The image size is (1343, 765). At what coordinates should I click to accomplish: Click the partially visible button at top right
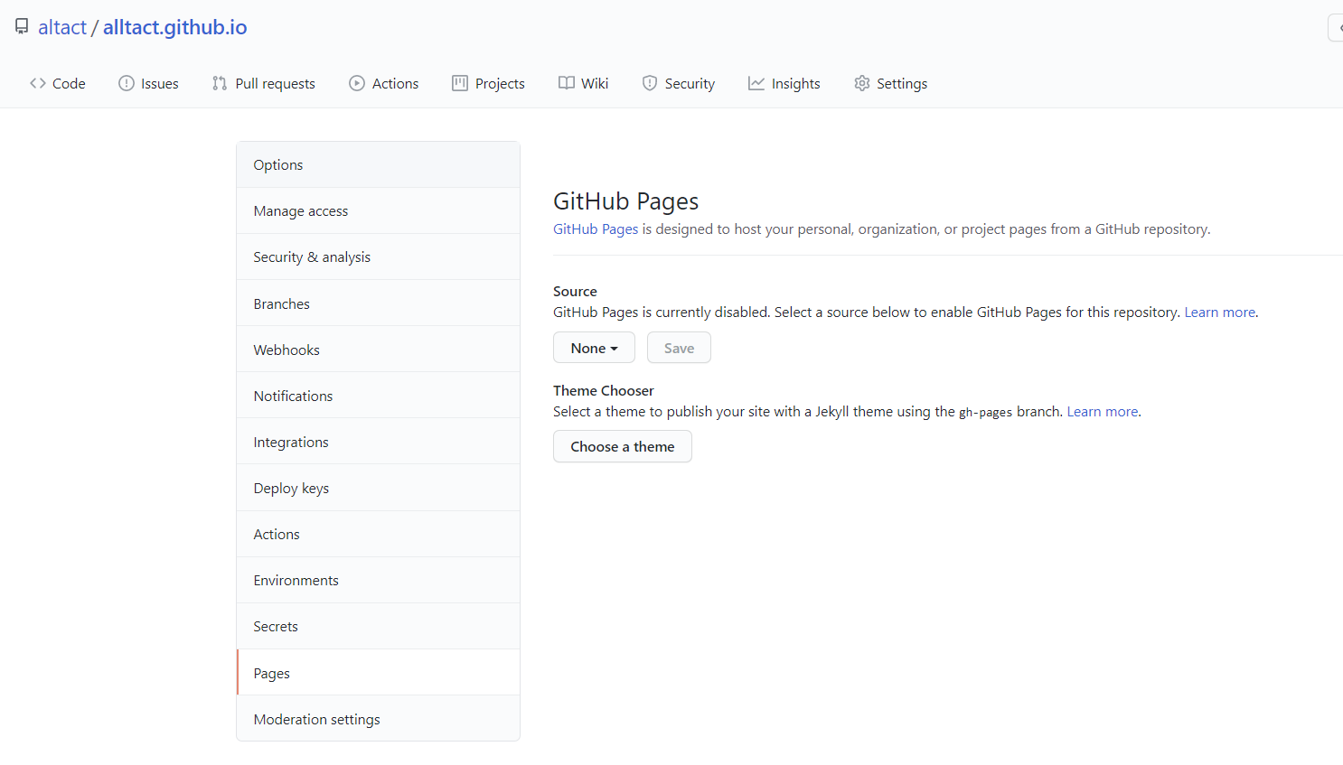click(1336, 28)
